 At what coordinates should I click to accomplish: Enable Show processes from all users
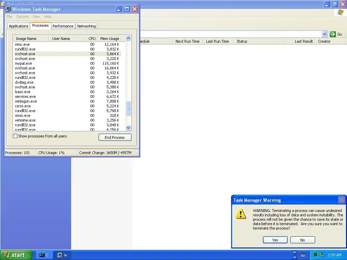pos(15,136)
